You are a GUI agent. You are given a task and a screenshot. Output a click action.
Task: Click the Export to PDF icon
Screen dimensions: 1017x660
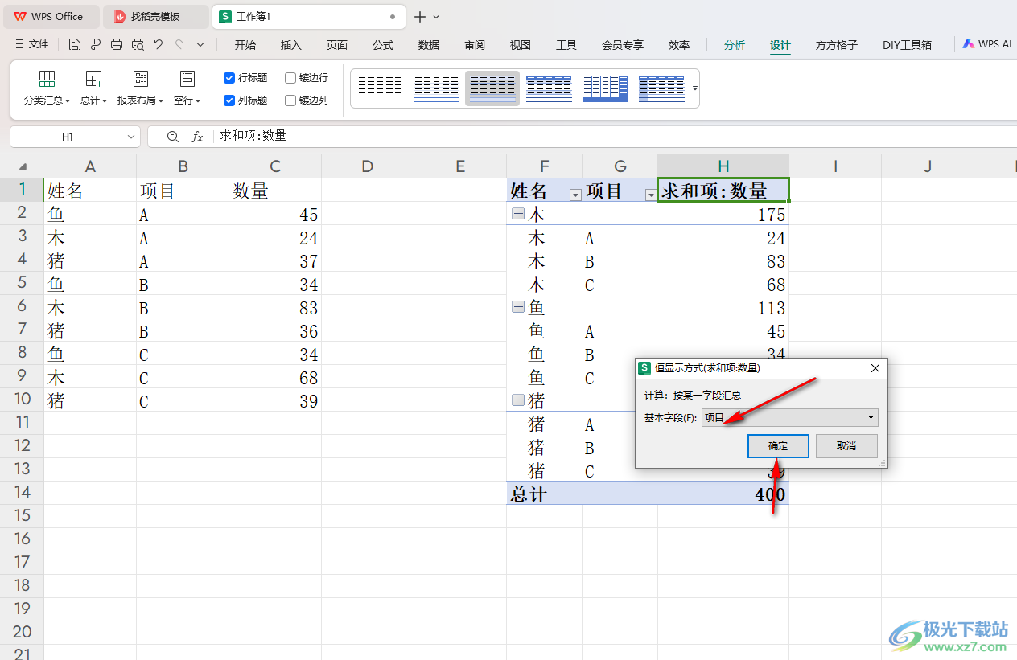coord(96,44)
